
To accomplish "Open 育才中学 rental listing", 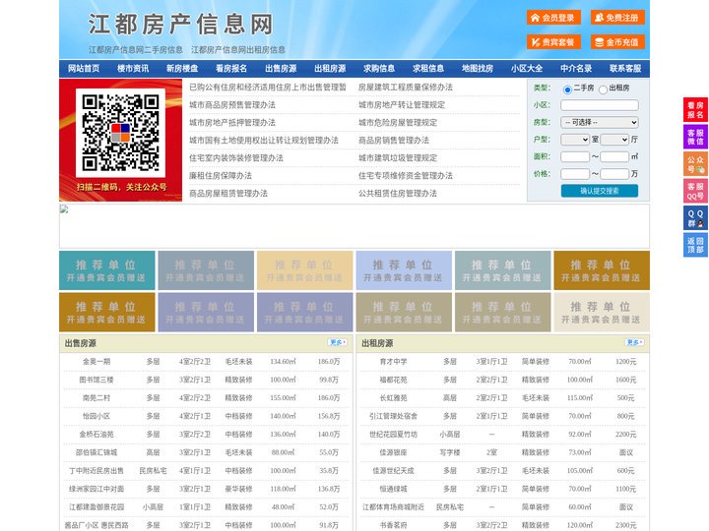I will [x=393, y=362].
